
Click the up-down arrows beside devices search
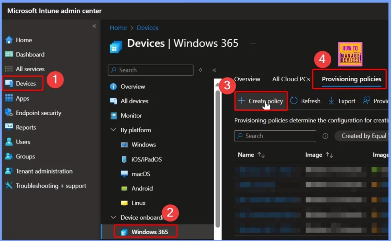pos(200,70)
